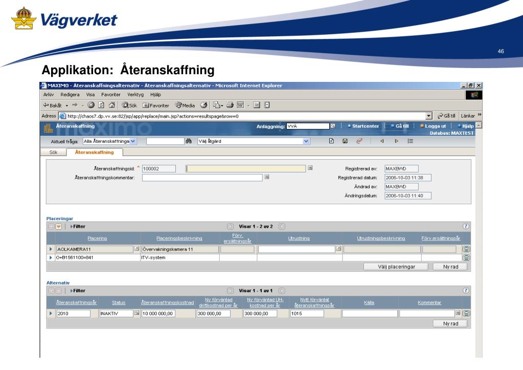The width and height of the screenshot is (523, 370).
Task: Expand the AOLKAMERA11 row details arrow
Action: pos(51,249)
